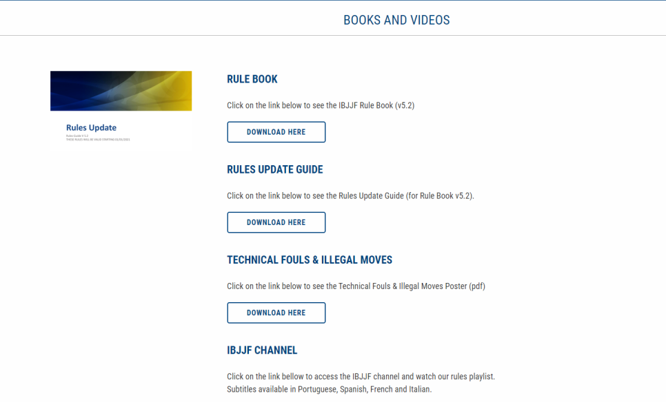Download the IBJJF Rule Book v5.2

point(276,132)
